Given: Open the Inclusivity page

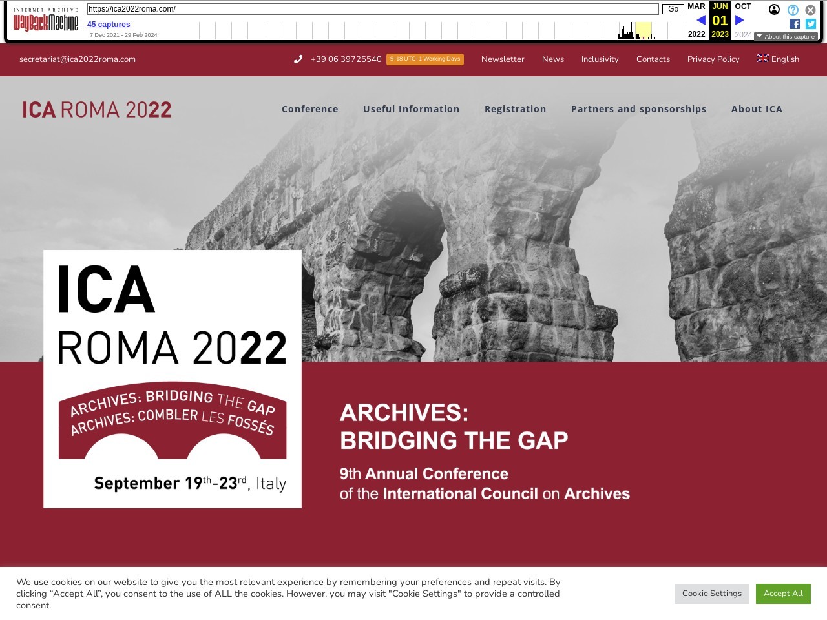Looking at the screenshot, I should [600, 59].
